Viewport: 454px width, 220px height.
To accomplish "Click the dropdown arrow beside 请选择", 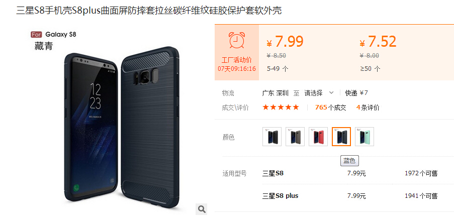I will click(331, 93).
